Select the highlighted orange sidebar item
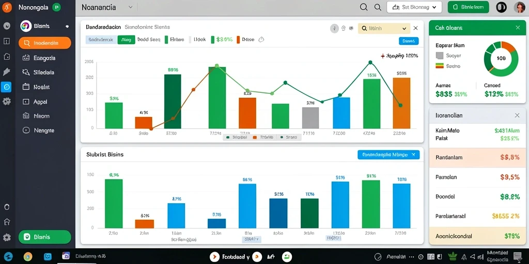 (45, 43)
